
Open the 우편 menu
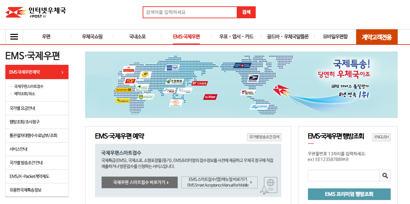46,37
